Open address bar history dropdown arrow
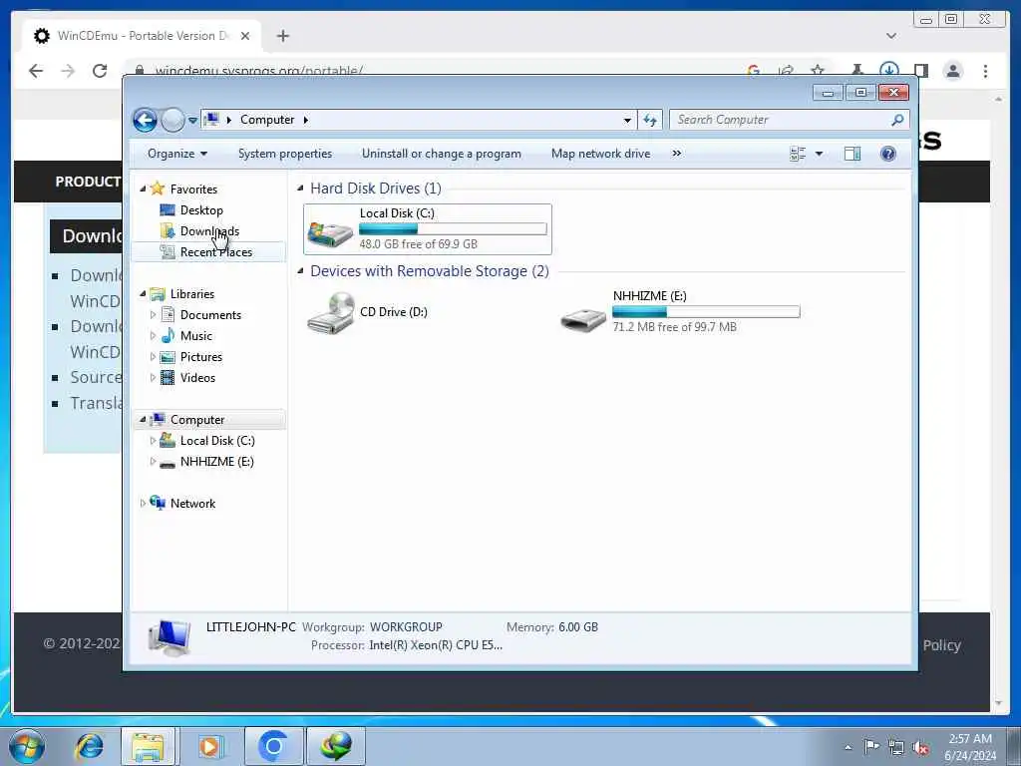This screenshot has width=1021, height=766. click(627, 120)
